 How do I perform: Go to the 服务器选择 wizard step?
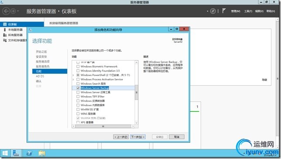point(43,62)
